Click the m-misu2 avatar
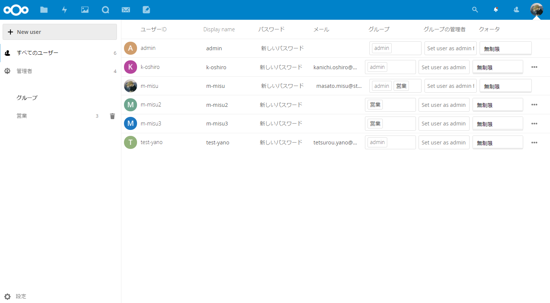The width and height of the screenshot is (550, 303). [130, 105]
